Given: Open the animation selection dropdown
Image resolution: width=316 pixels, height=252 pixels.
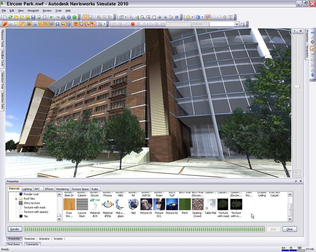Looking at the screenshot, I should click(x=237, y=24).
